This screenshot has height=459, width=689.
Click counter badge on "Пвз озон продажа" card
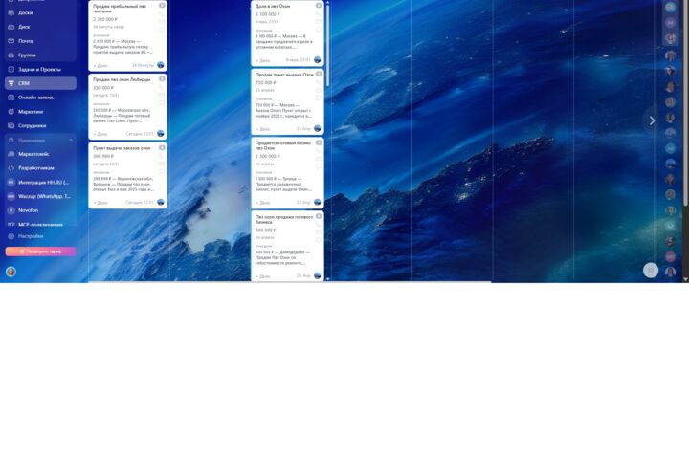pos(319,216)
